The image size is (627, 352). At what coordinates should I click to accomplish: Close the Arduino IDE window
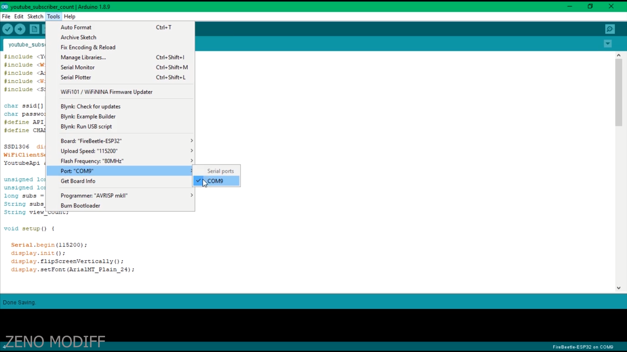pos(611,6)
